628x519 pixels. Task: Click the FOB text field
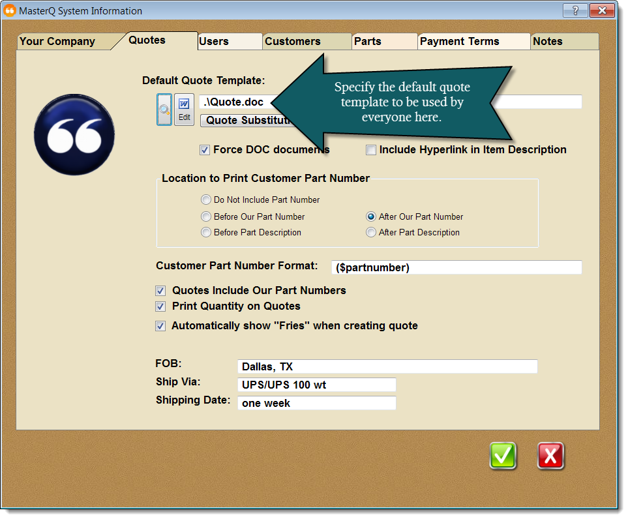387,367
